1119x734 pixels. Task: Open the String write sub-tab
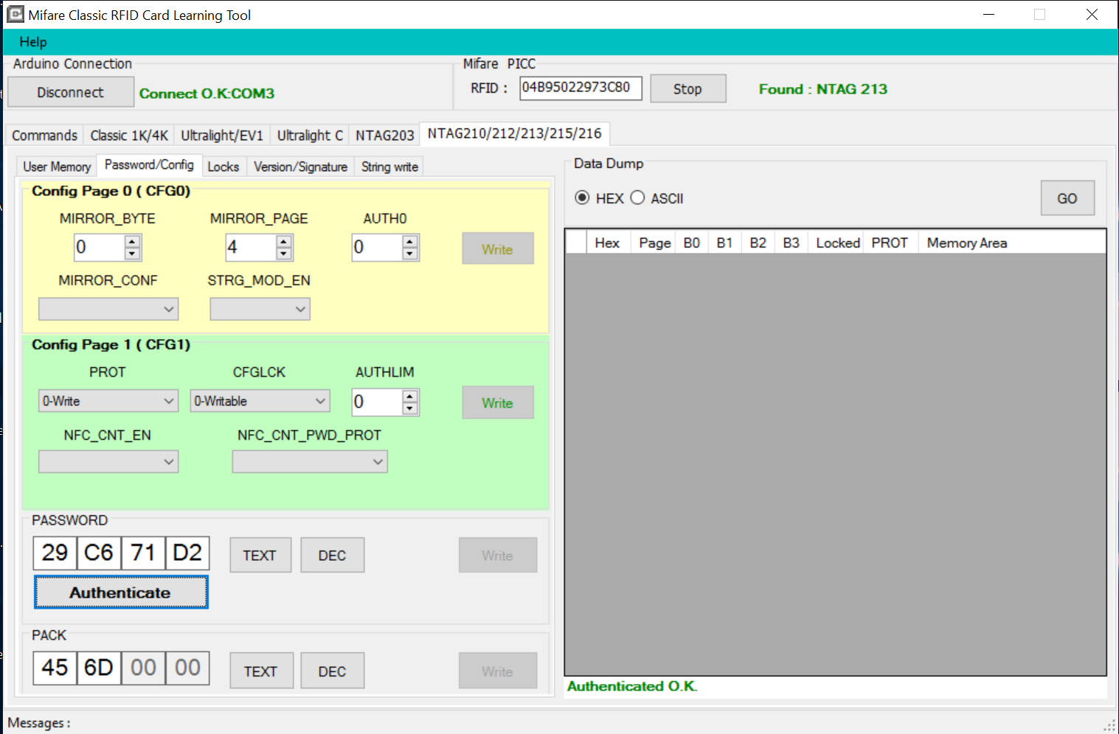(x=389, y=167)
